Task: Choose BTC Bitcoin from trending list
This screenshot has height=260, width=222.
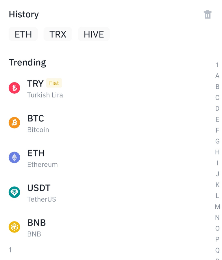Action: (x=106, y=123)
